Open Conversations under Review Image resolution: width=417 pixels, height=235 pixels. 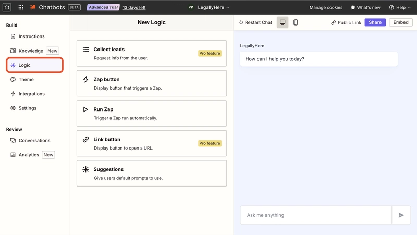(34, 140)
